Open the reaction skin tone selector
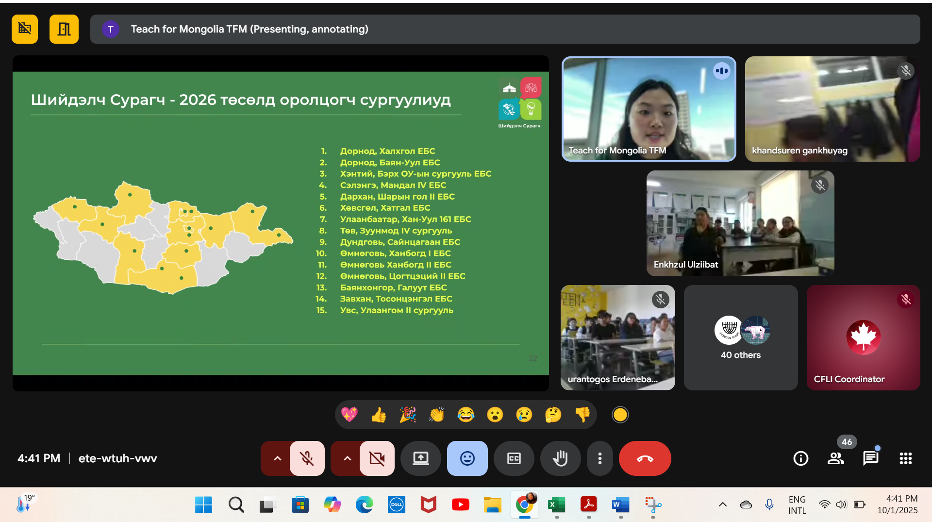932x522 pixels. coord(620,414)
